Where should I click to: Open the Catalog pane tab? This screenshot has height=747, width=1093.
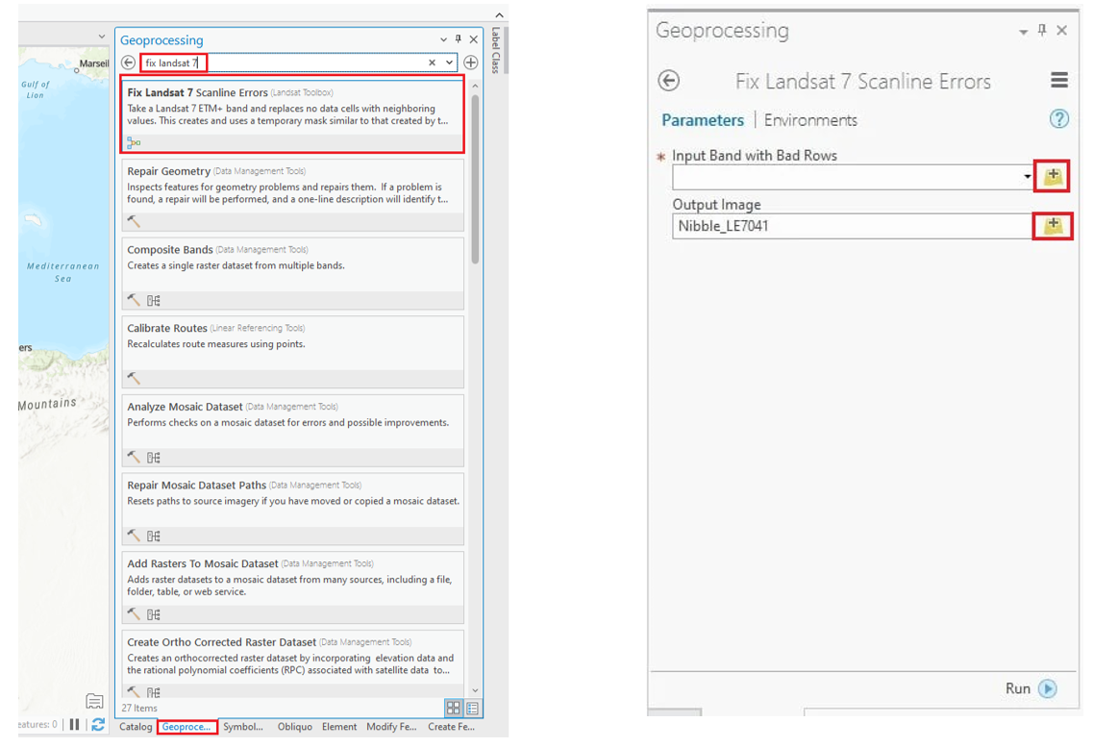[x=136, y=727]
